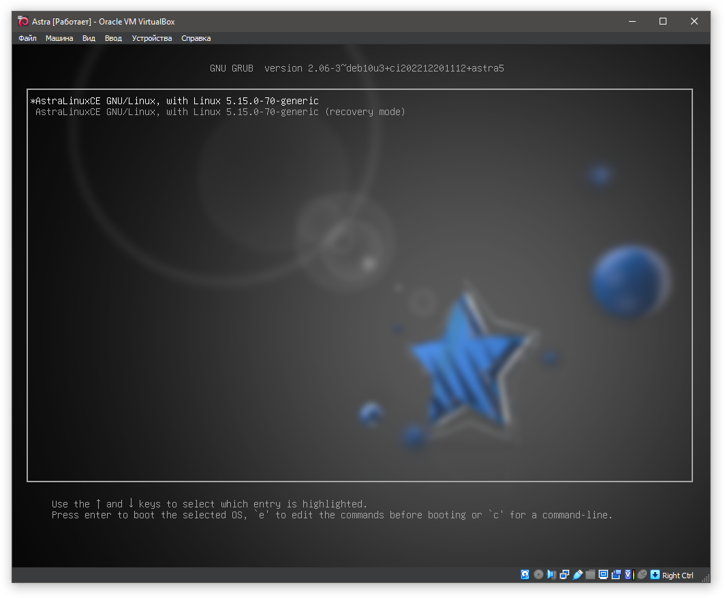Click the optical disc status icon
Viewport: 725px width, 598px height.
tap(539, 574)
